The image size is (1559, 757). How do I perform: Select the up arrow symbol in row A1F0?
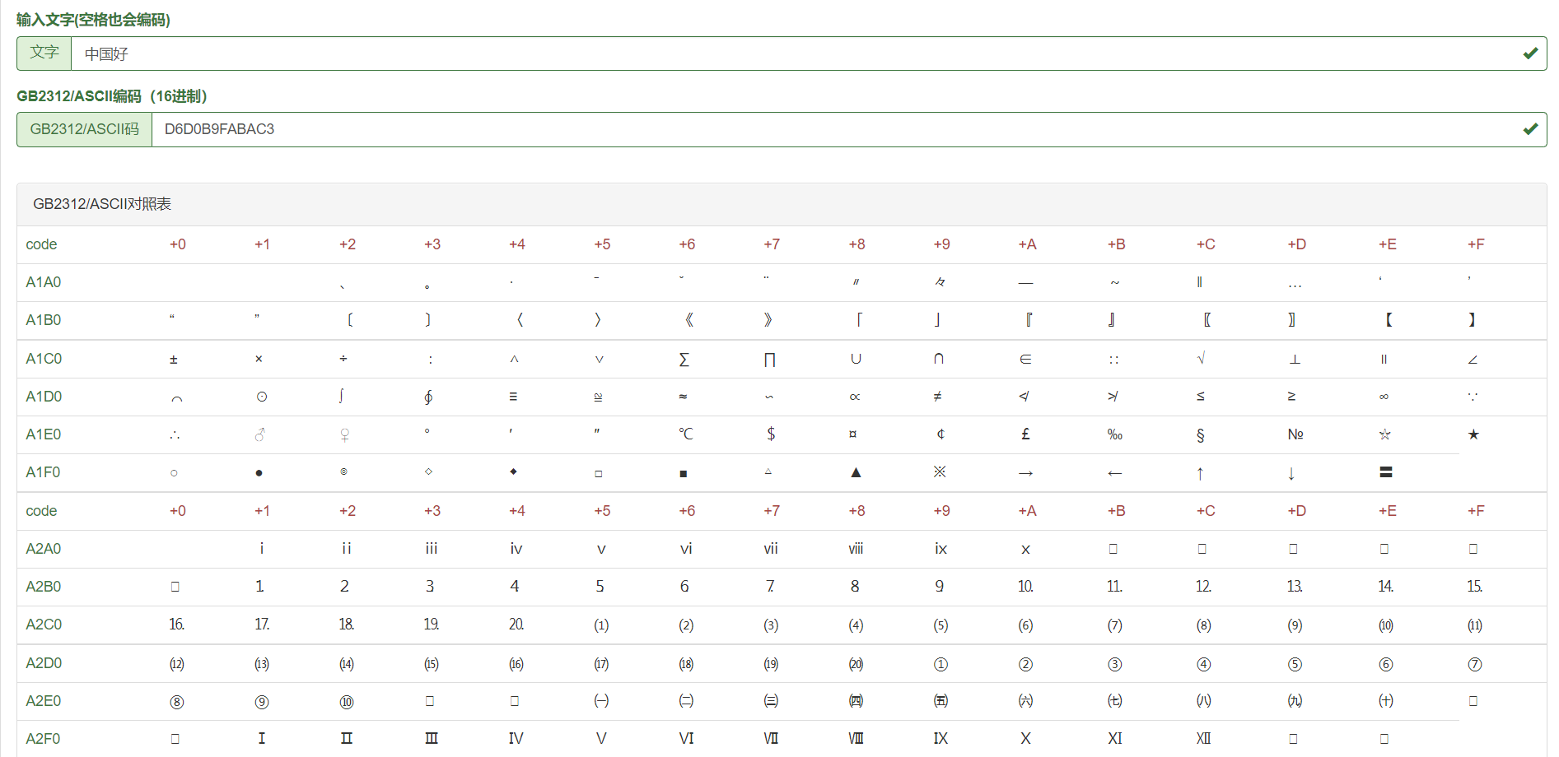[1200, 473]
